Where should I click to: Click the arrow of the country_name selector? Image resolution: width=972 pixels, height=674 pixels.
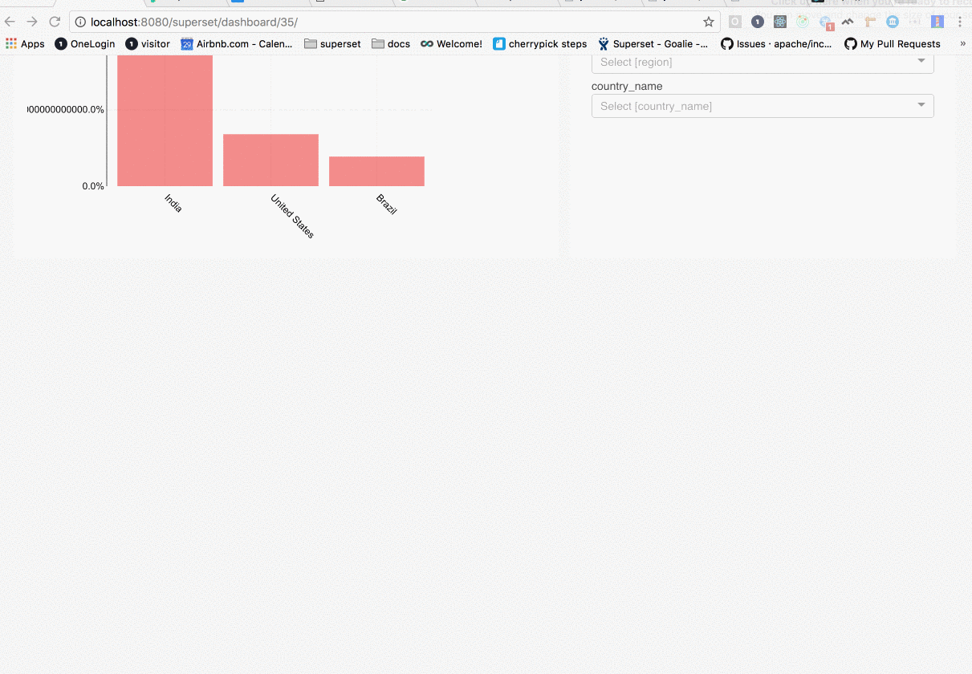[921, 105]
